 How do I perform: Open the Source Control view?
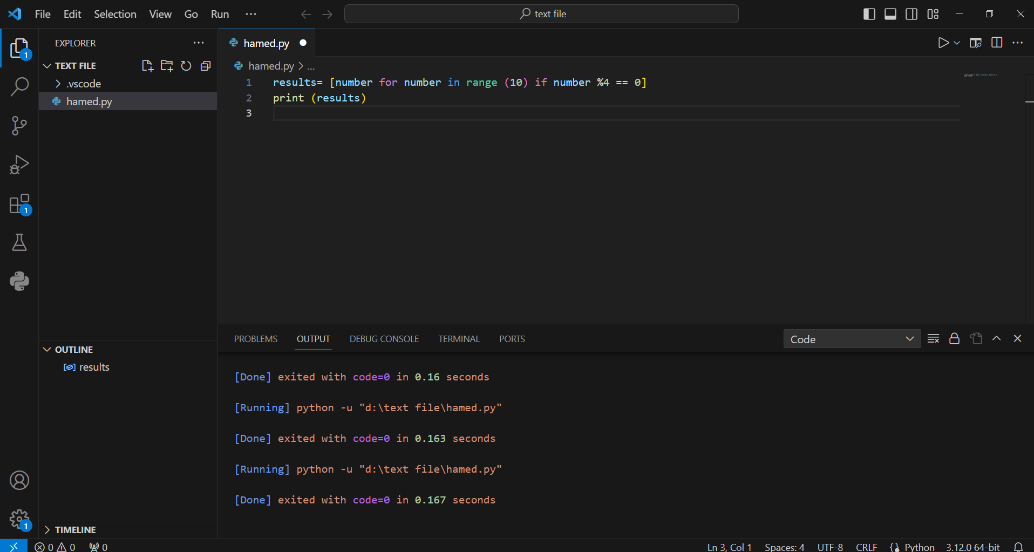click(x=19, y=126)
